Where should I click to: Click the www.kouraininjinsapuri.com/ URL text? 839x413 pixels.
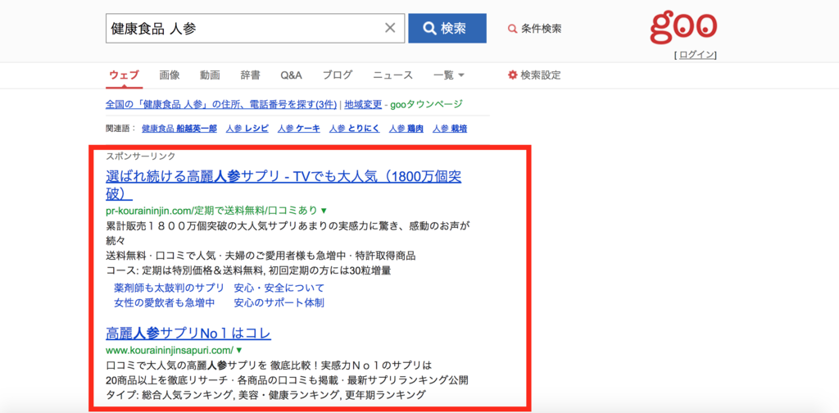point(170,351)
